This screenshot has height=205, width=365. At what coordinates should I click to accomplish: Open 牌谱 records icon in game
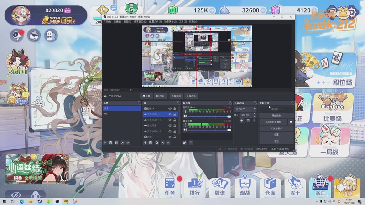[220, 187]
